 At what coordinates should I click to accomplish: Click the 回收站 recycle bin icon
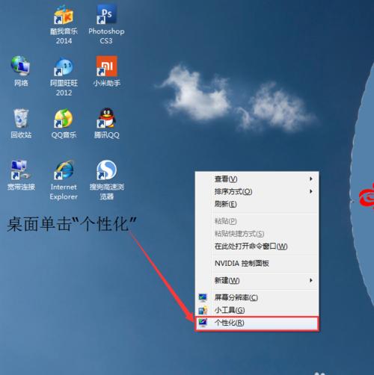(x=21, y=118)
